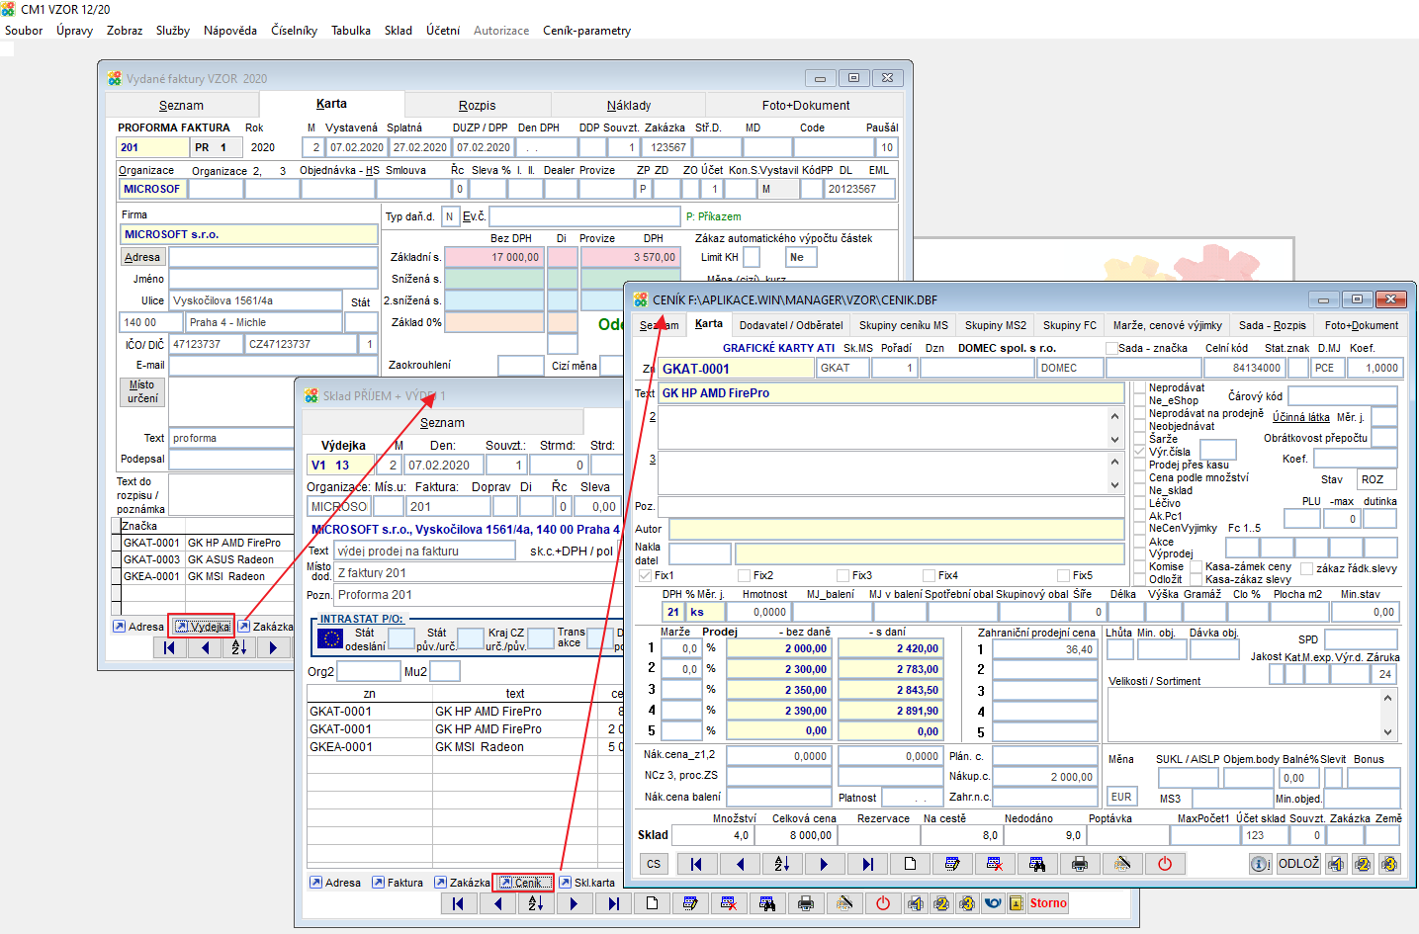
Task: Create new document in Sklad toolbar
Action: (652, 903)
